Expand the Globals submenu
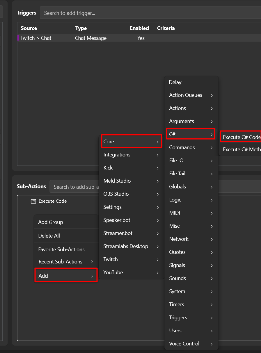The width and height of the screenshot is (261, 353). click(x=191, y=187)
